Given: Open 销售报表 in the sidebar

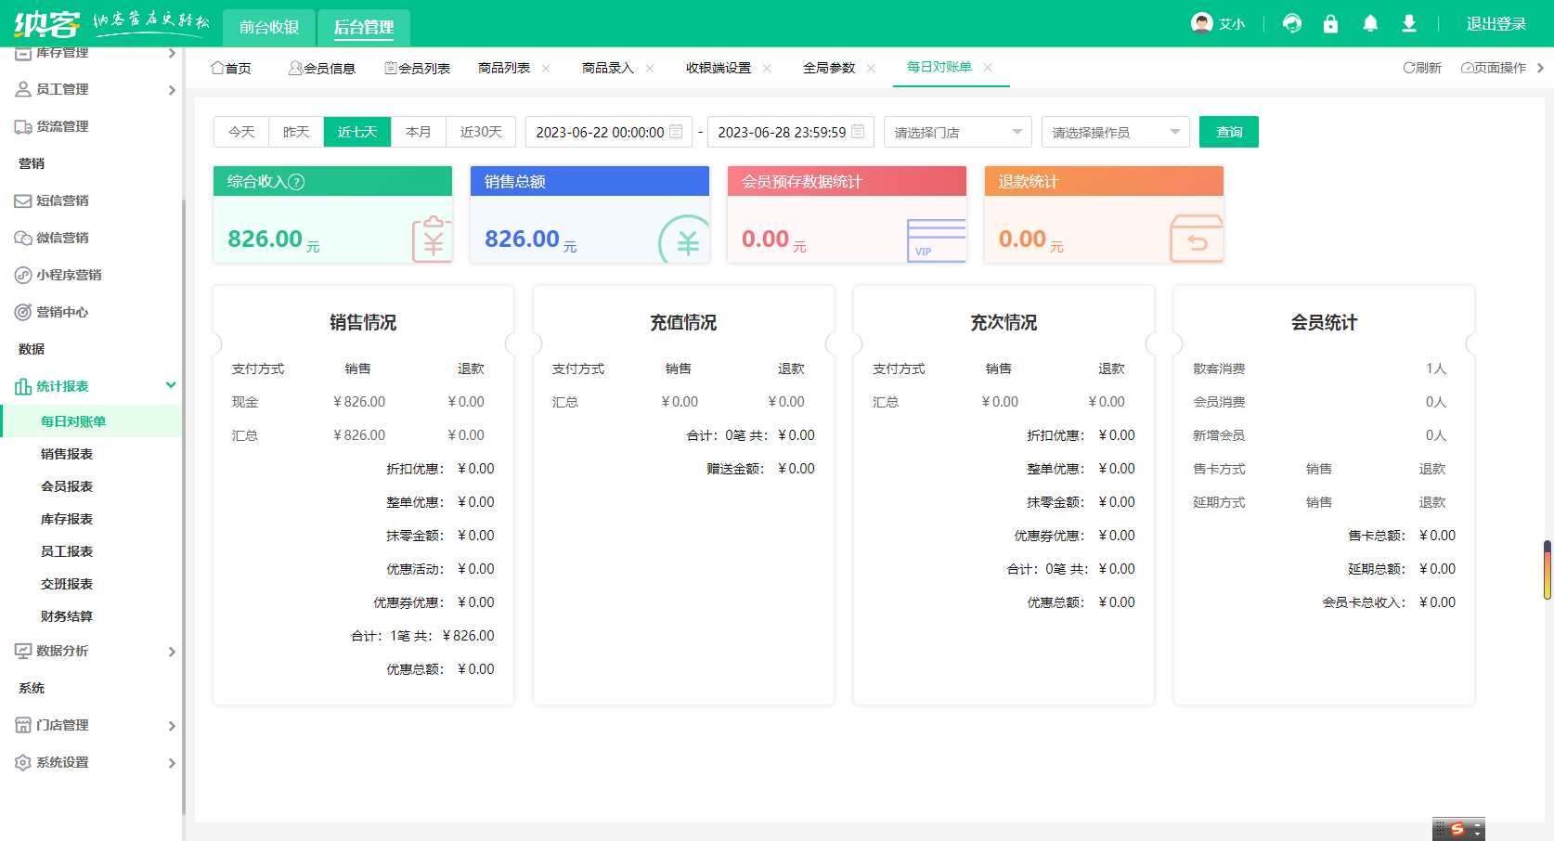Looking at the screenshot, I should (x=67, y=454).
